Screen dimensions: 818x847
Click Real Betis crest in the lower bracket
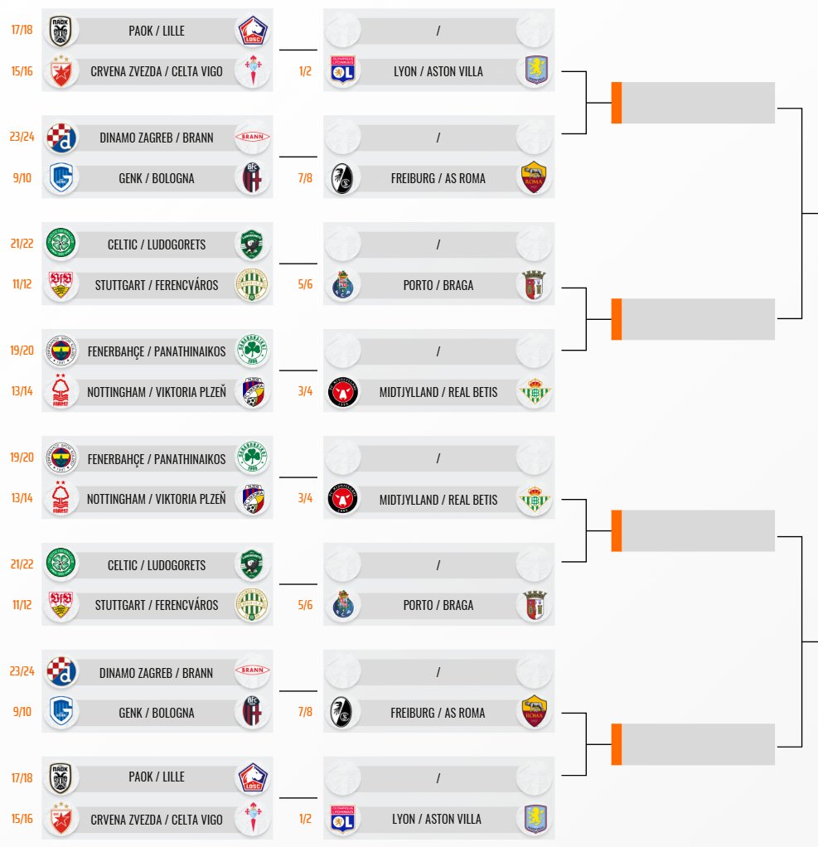point(532,499)
